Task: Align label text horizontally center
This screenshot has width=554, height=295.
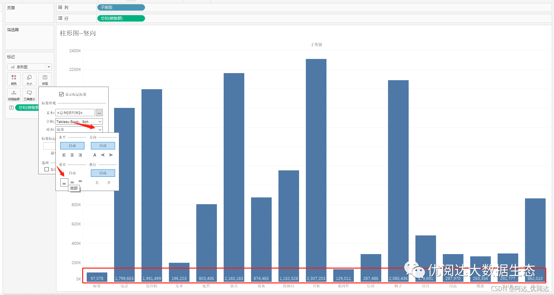Action: tap(72, 155)
